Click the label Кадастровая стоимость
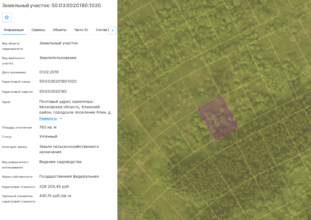Image resolution: width=311 pixels, height=220 pixels. pyautogui.click(x=19, y=187)
